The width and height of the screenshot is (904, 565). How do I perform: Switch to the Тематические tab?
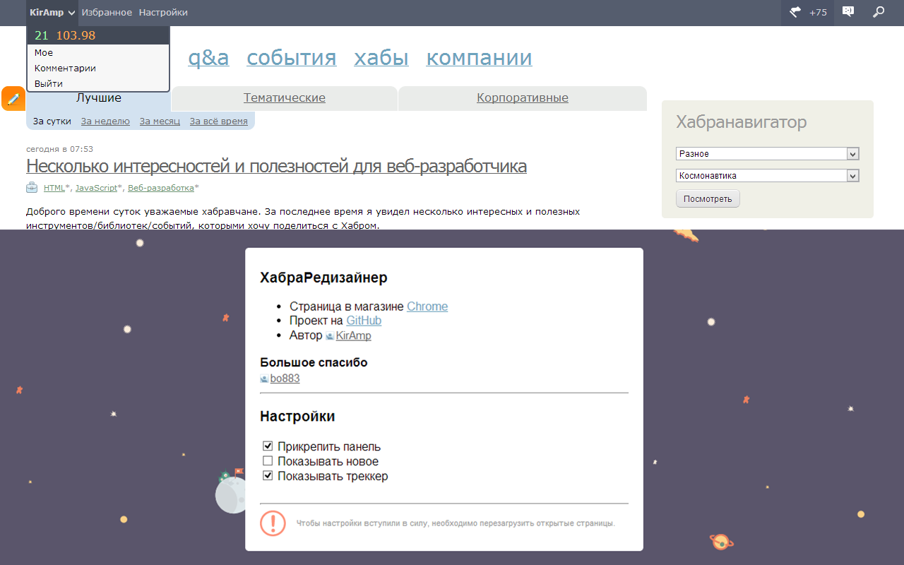point(285,98)
